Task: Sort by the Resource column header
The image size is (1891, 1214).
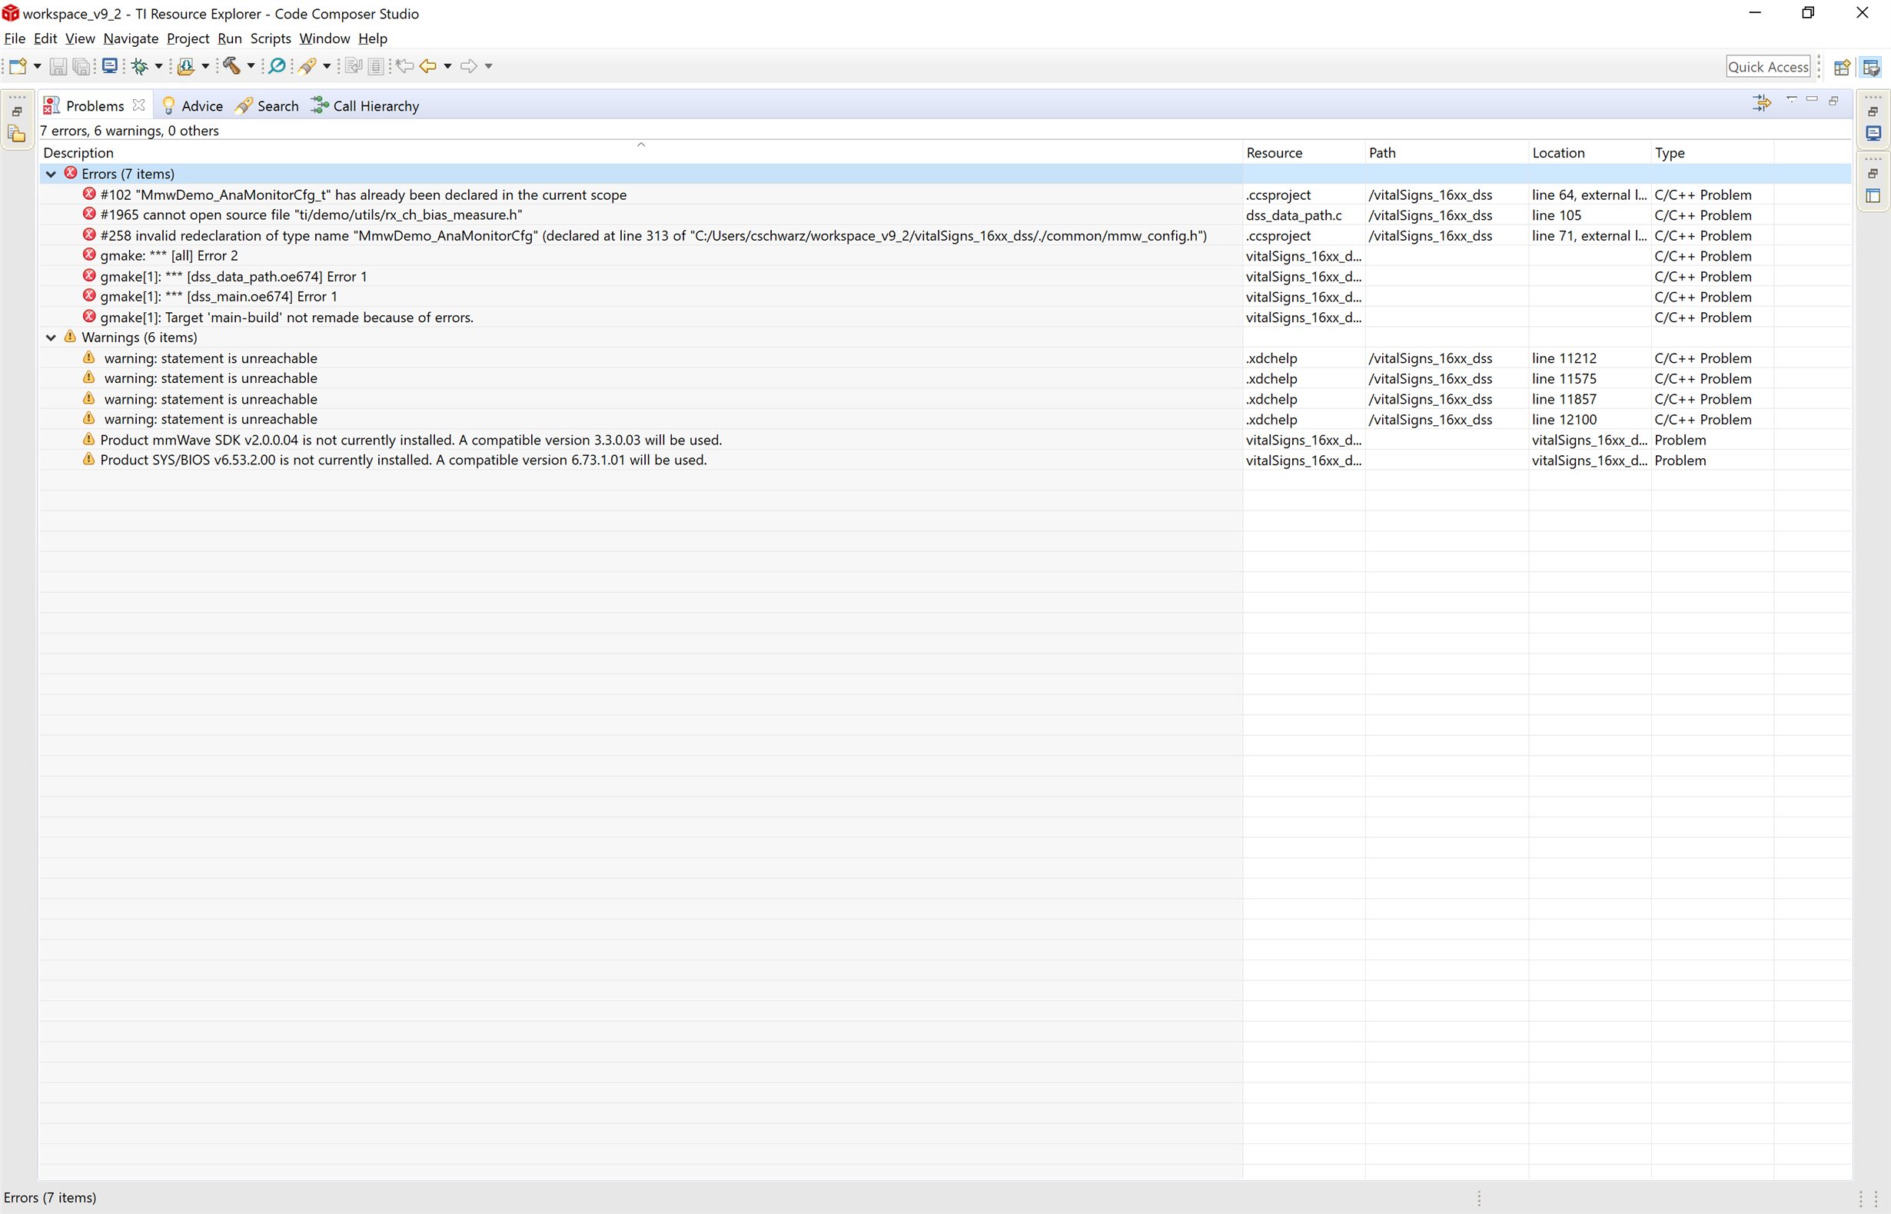Action: point(1274,153)
